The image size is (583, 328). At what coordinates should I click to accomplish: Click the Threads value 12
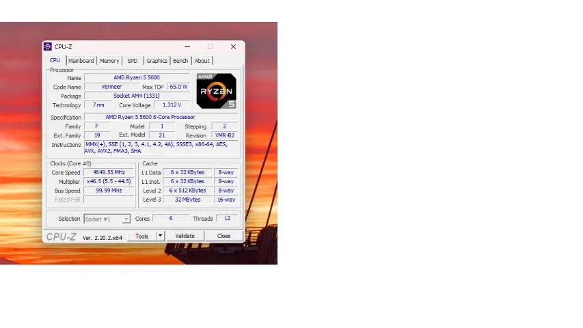(227, 218)
